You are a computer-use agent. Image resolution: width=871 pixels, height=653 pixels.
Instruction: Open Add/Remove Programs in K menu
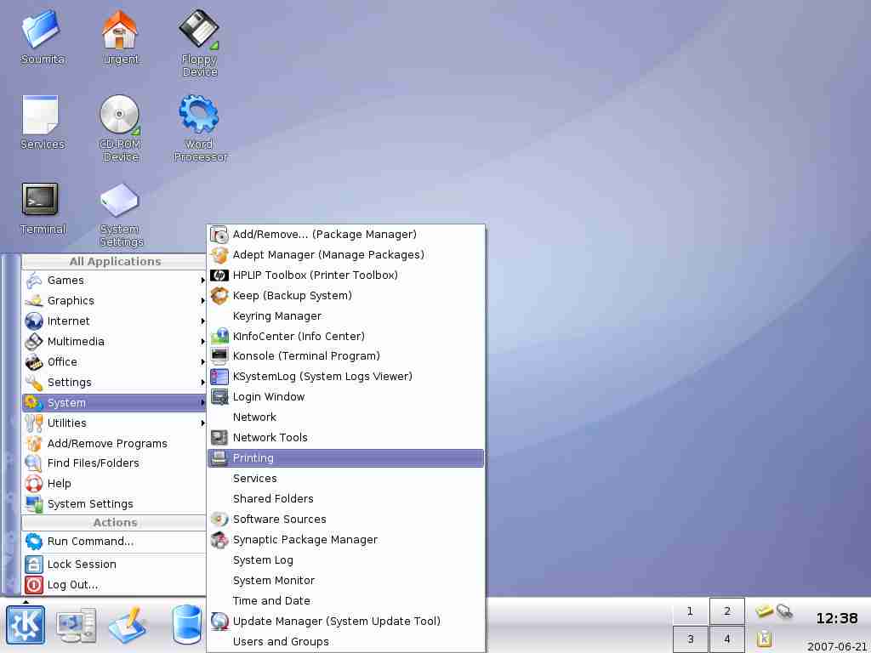coord(115,444)
